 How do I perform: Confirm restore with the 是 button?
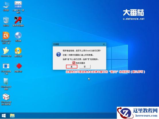click(x=71, y=67)
